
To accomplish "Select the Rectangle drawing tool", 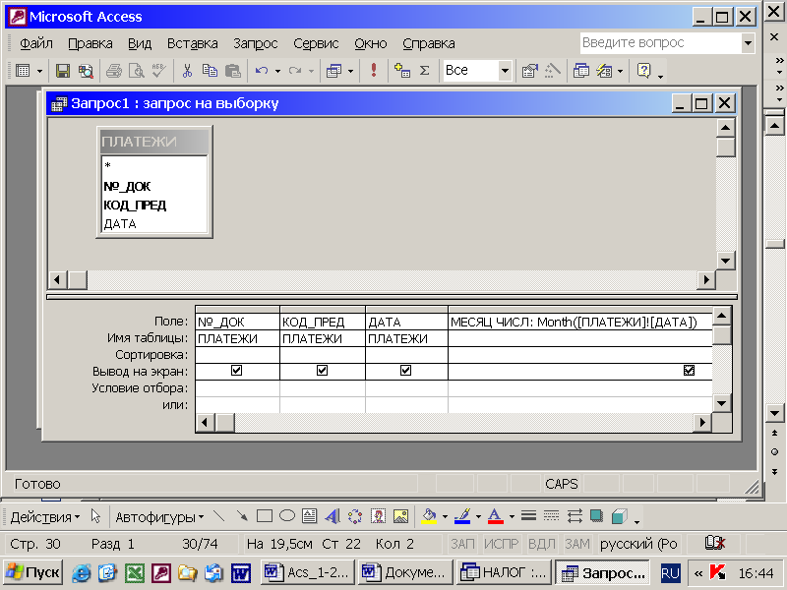I will 265,516.
